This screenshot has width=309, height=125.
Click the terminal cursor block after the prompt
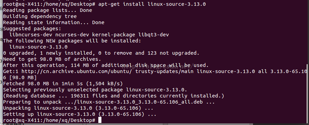[100, 120]
